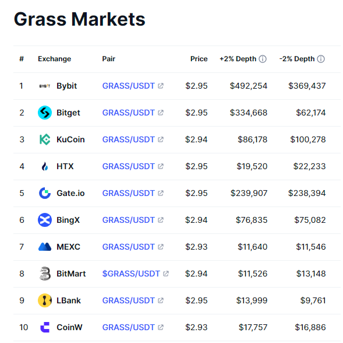The height and width of the screenshot is (343, 343).
Task: Click external link icon in Gate.io row
Action: 161,193
